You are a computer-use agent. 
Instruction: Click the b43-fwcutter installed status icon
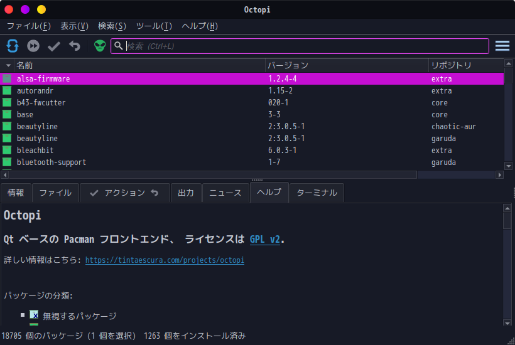point(7,102)
